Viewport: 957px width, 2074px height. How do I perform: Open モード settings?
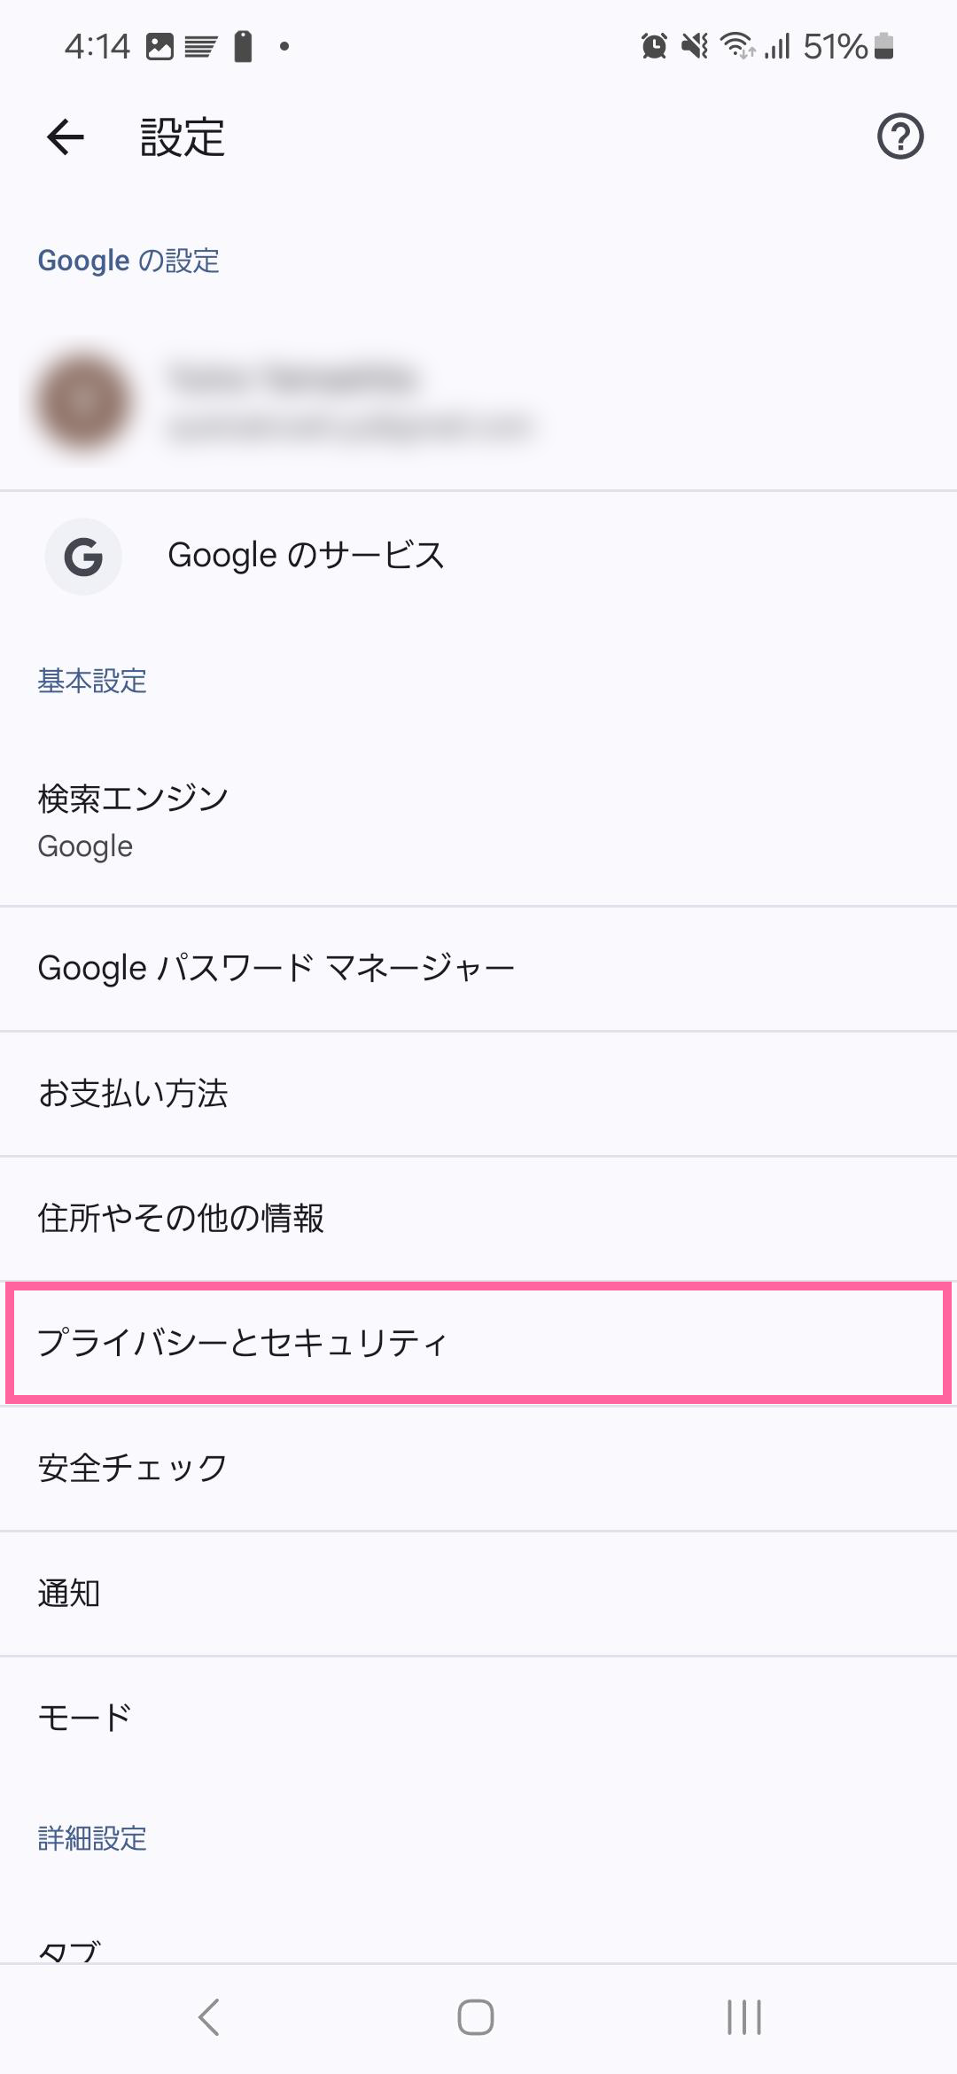478,1718
